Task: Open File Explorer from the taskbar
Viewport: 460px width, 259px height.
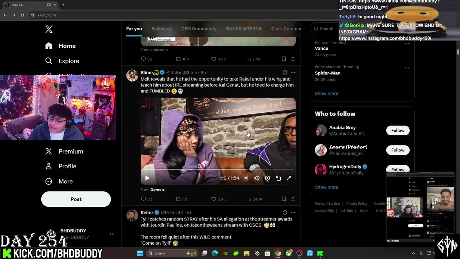Action: pos(247,253)
